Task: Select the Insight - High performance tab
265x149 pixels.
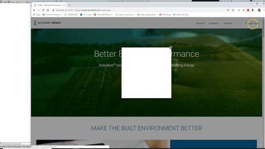Action: click(49, 5)
